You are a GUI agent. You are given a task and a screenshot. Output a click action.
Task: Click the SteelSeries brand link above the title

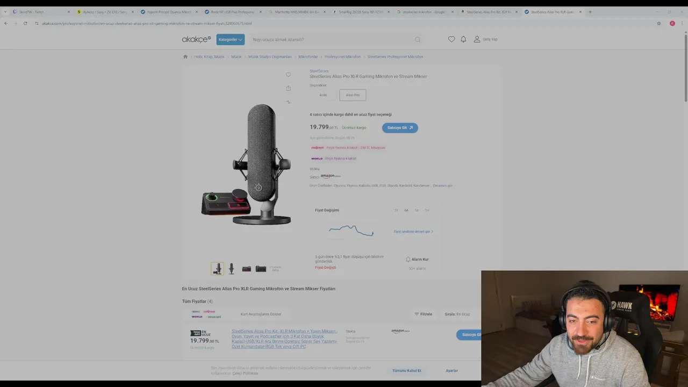coord(319,71)
